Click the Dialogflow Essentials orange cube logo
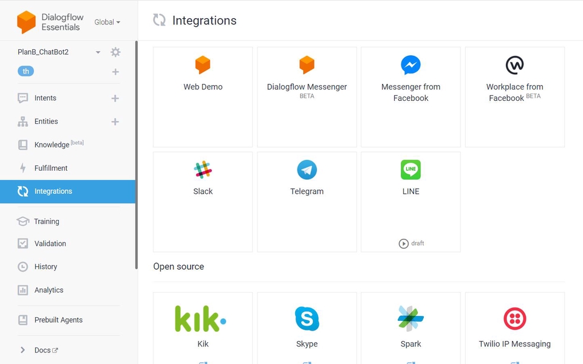The height and width of the screenshot is (364, 583). [26, 22]
